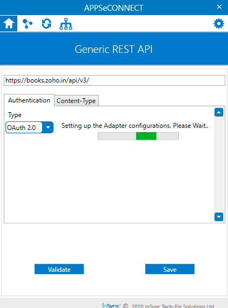Switch to the Authentication tab
The height and width of the screenshot is (308, 228).
(x=29, y=100)
